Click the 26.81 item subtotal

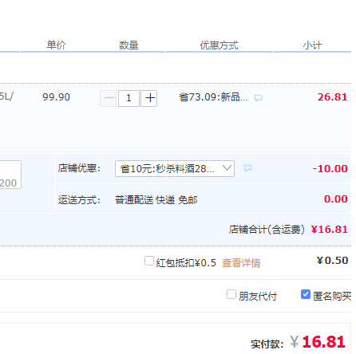pyautogui.click(x=332, y=97)
